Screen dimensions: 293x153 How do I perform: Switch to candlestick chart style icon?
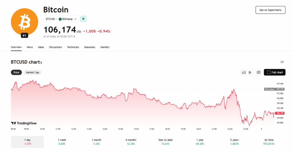(250, 72)
